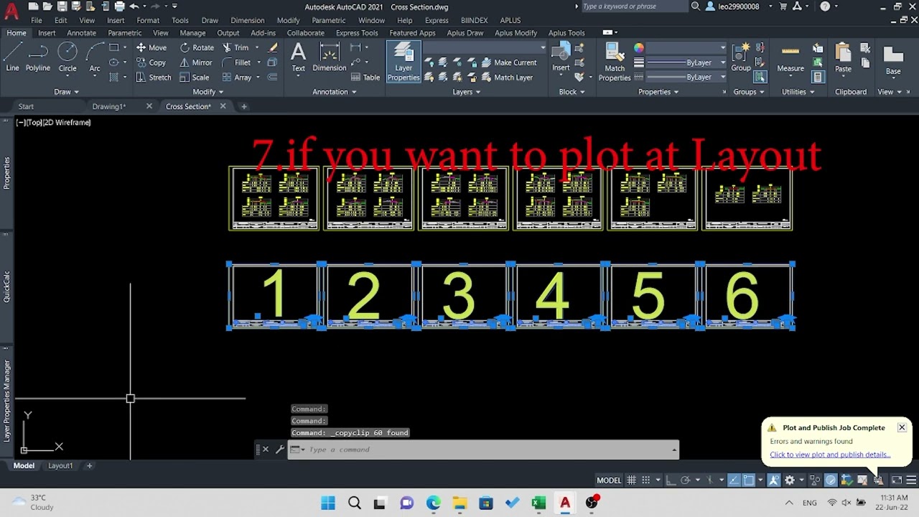Toggle 2D object snap in status bar

pos(749,480)
